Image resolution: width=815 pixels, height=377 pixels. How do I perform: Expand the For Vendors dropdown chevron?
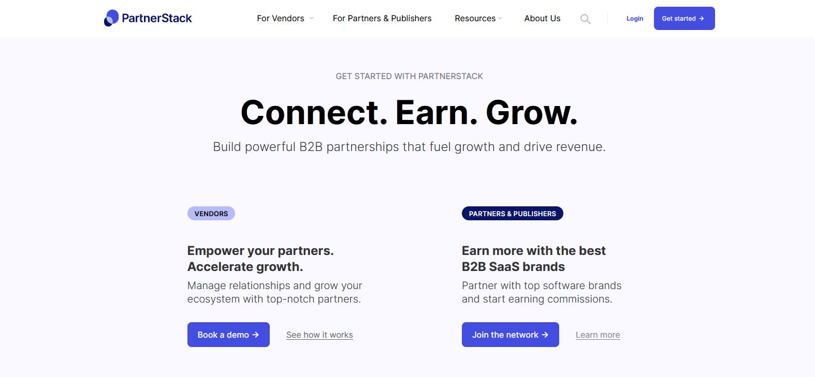pos(311,19)
